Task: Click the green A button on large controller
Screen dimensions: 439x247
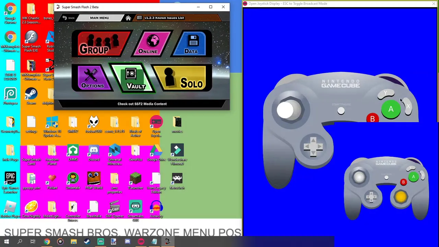Action: [391, 109]
